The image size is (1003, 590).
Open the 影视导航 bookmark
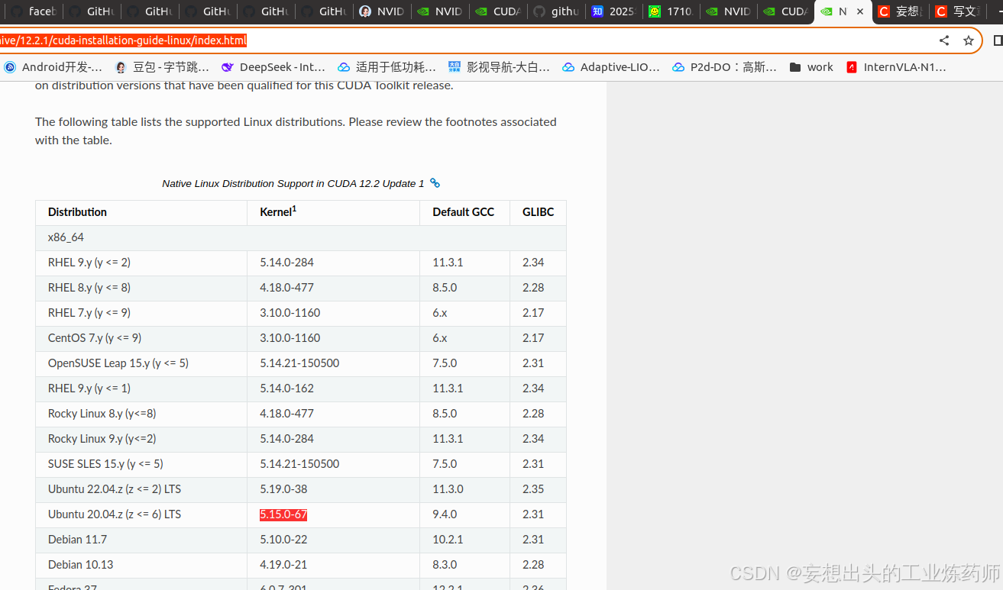(499, 67)
